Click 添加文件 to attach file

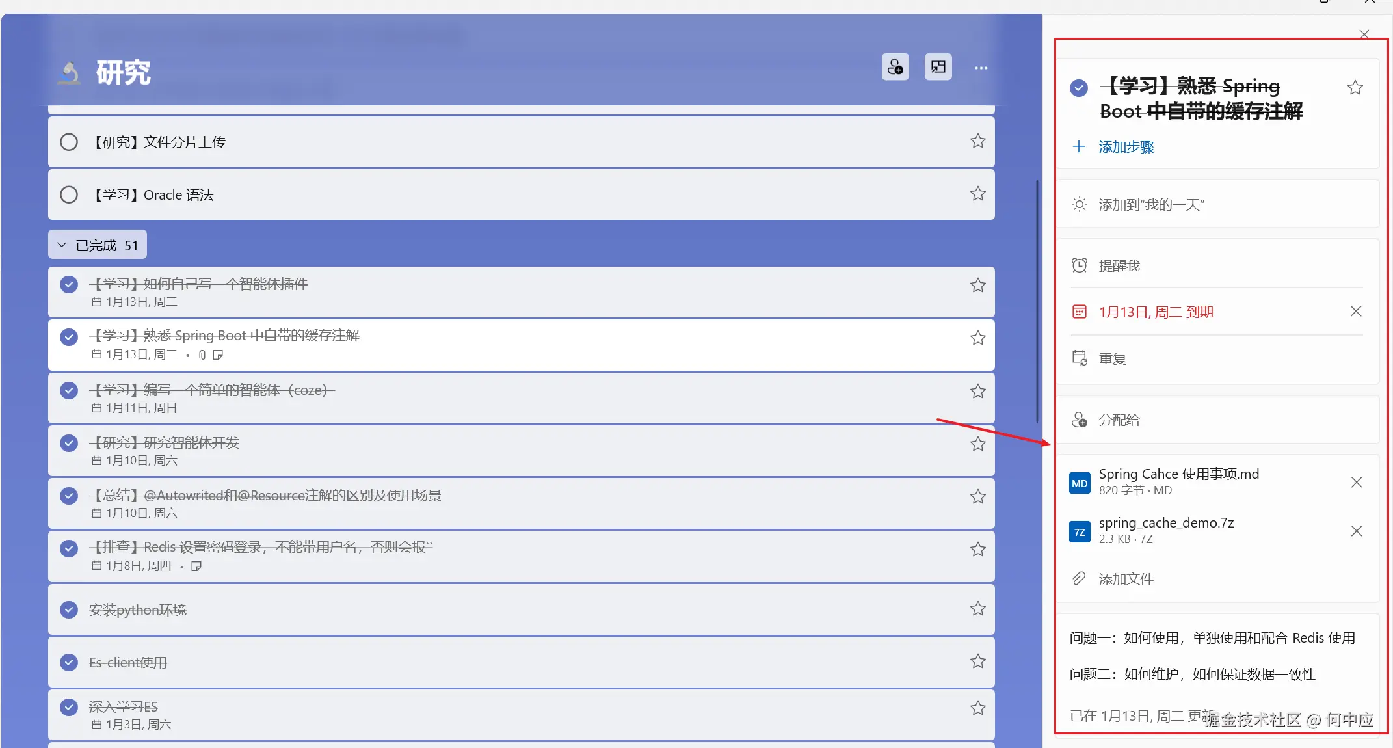(1125, 579)
